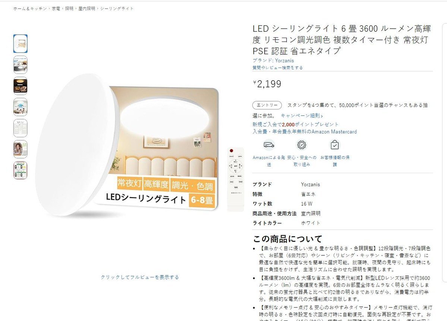This screenshot has height=321, width=447.
Task: Select the fourth product thumbnail image
Action: (x=20, y=107)
